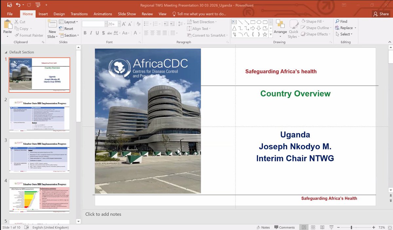
Task: Expand the shapes gallery More arrow
Action: [x=271, y=35]
